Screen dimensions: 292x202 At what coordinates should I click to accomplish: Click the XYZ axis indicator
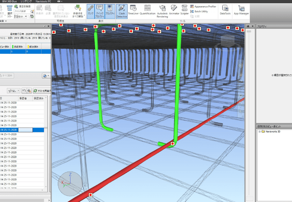coord(70,183)
